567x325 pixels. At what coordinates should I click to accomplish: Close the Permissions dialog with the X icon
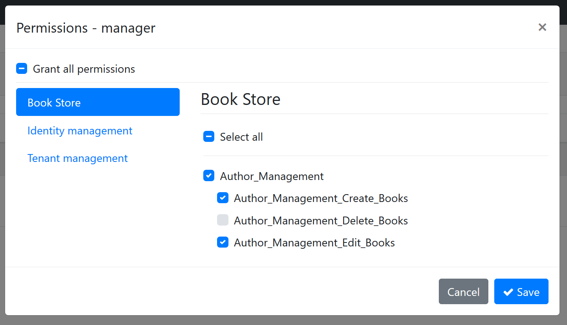(542, 27)
